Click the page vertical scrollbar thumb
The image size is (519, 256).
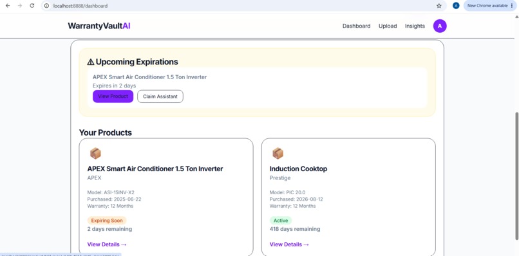pyautogui.click(x=516, y=176)
